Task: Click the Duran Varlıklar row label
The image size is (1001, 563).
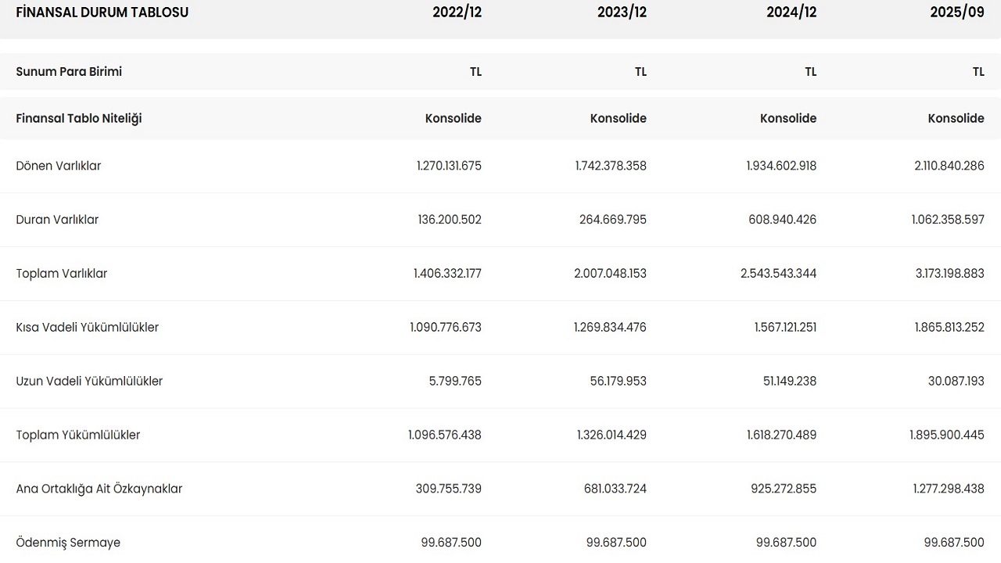Action: point(57,220)
